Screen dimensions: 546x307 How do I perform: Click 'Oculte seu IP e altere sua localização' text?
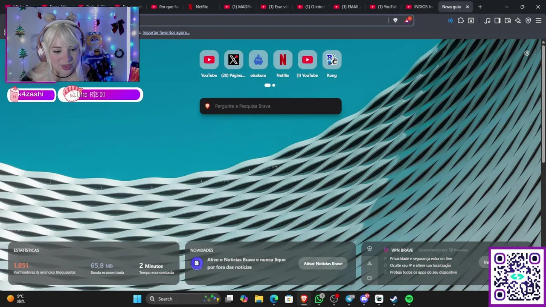click(420, 265)
